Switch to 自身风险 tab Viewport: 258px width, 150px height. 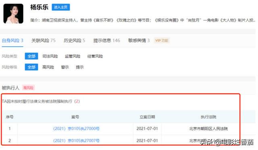tap(12, 41)
